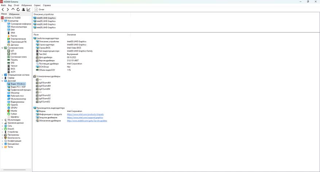
Task: Expand the Хранение данных tree node
Action: 2,123
